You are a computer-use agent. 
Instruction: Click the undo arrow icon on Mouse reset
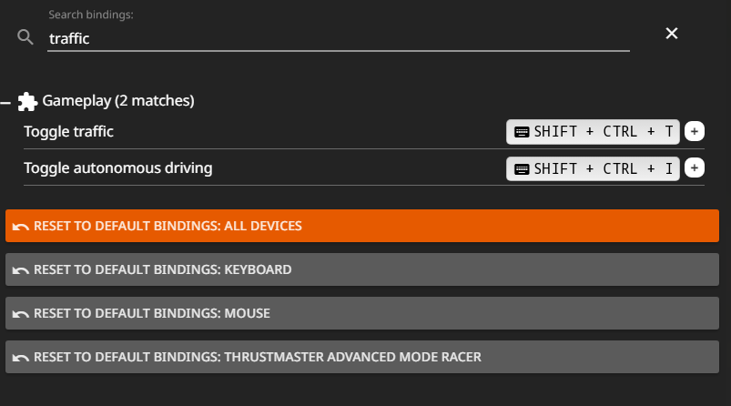pos(21,313)
